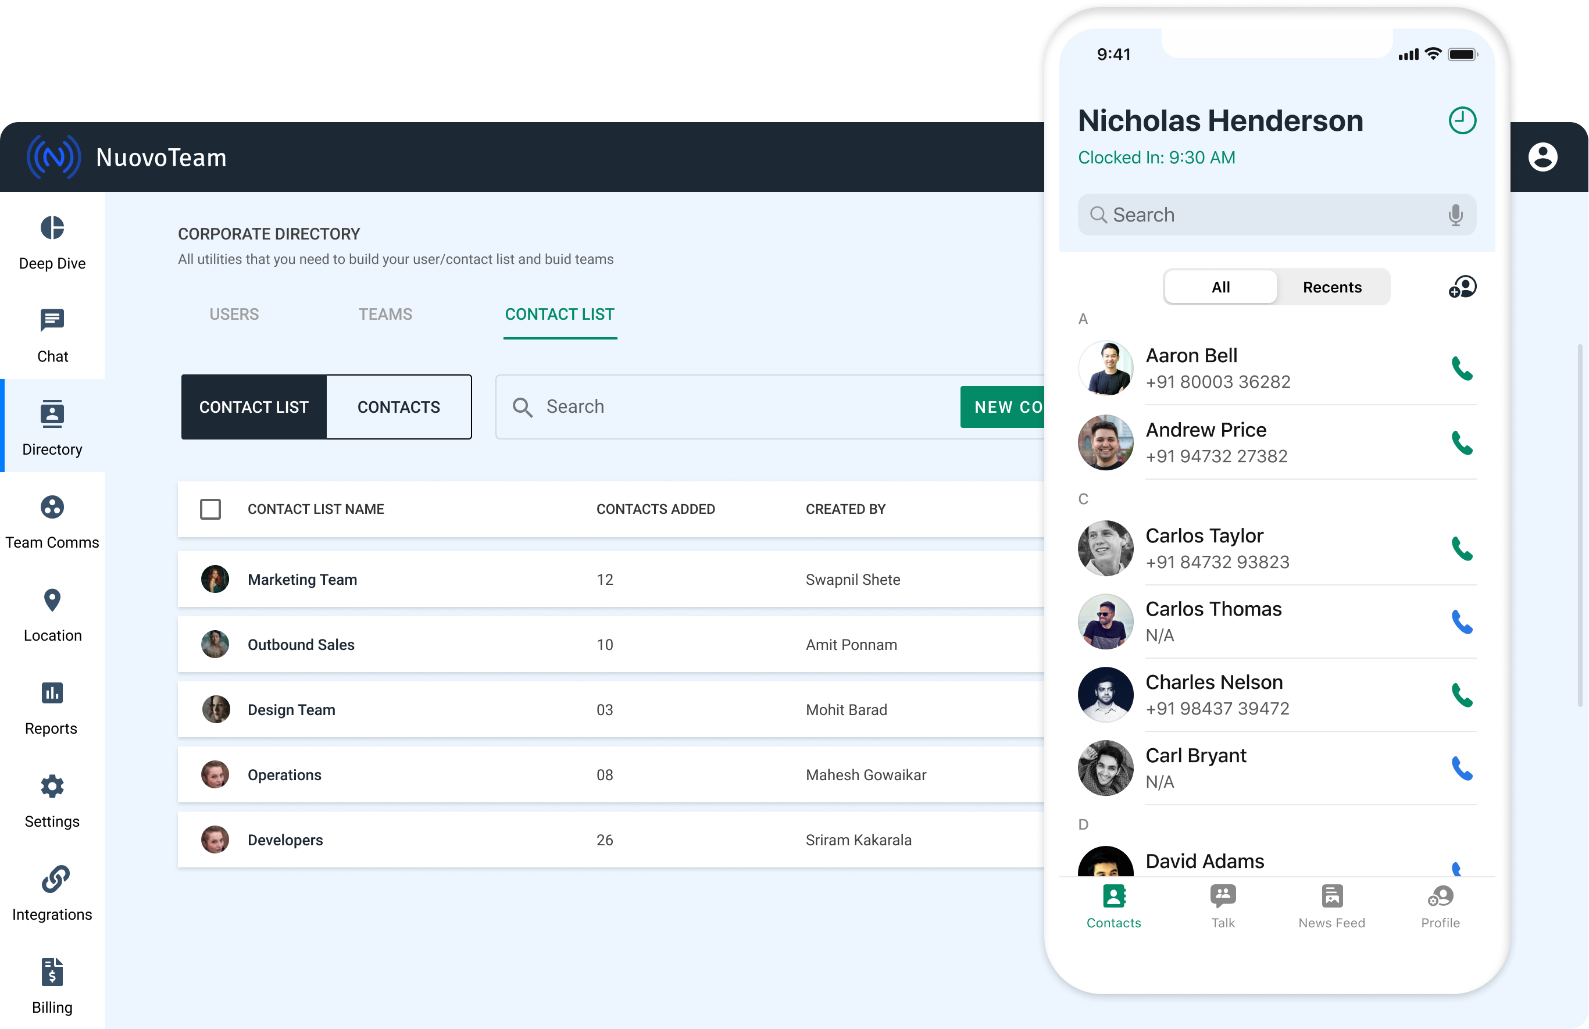Open the Integrations link icon
This screenshot has height=1029, width=1589.
click(x=55, y=880)
